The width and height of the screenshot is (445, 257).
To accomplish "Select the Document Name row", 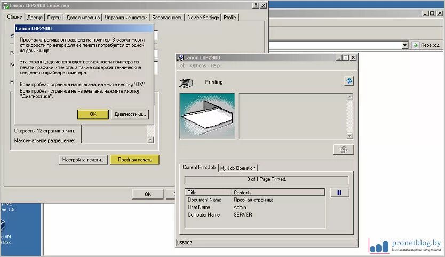I will [255, 200].
